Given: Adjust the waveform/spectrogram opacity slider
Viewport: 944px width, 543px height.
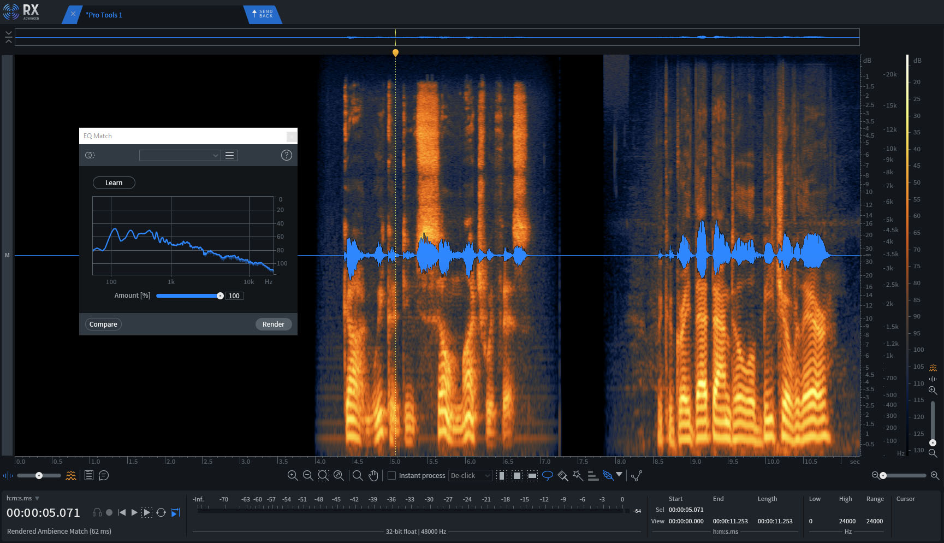Looking at the screenshot, I should click(x=39, y=476).
